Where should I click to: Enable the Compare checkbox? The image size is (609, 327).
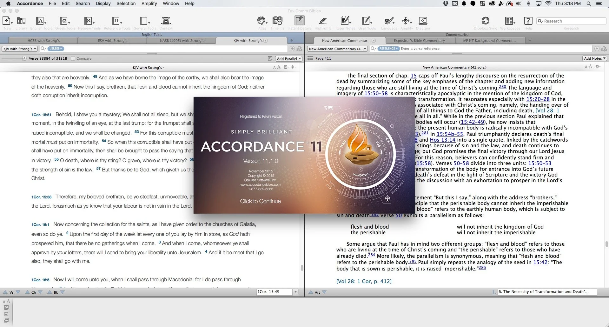tap(73, 58)
